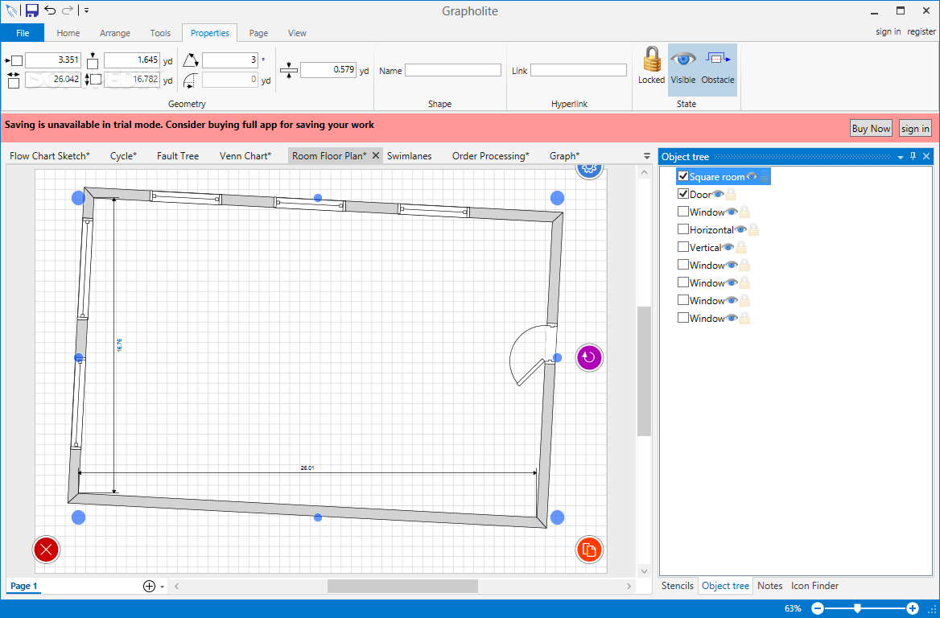This screenshot has height=618, width=940.
Task: Click the lock icon of Square room item
Action: click(x=765, y=177)
